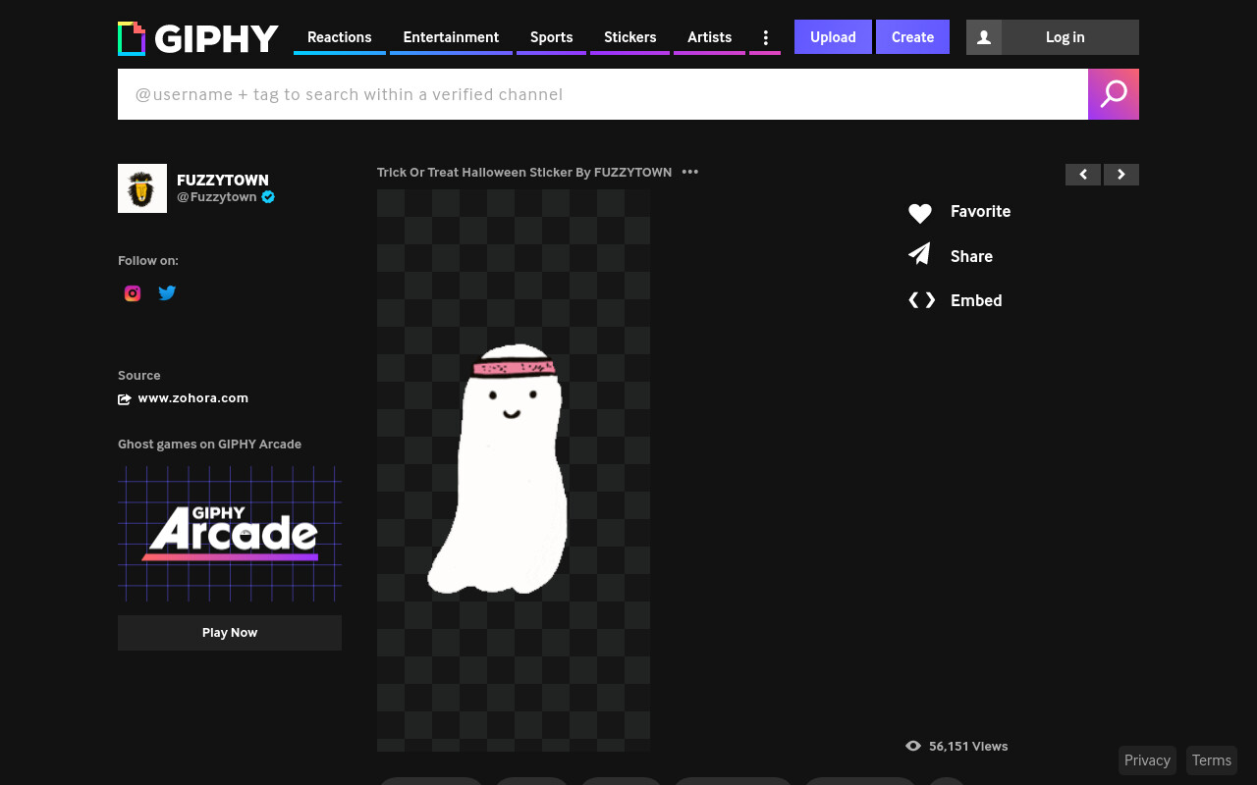Click the user avatar icon beside Log in
This screenshot has height=785, width=1257.
tap(984, 37)
